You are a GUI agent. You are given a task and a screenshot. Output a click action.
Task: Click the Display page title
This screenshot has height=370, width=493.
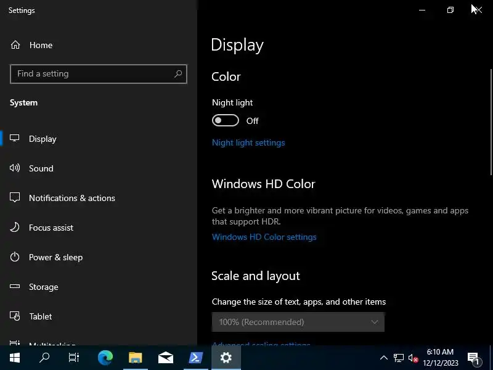(x=237, y=45)
